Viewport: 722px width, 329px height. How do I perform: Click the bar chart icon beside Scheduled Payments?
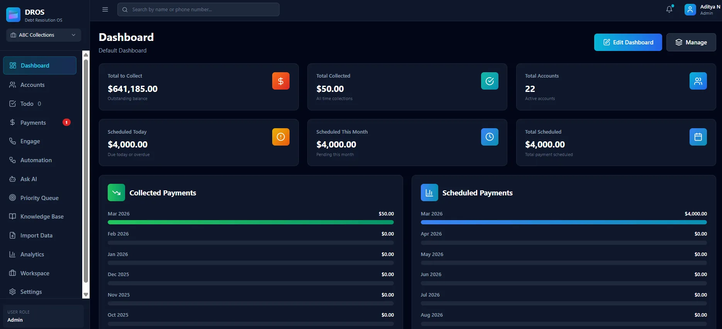(x=429, y=193)
